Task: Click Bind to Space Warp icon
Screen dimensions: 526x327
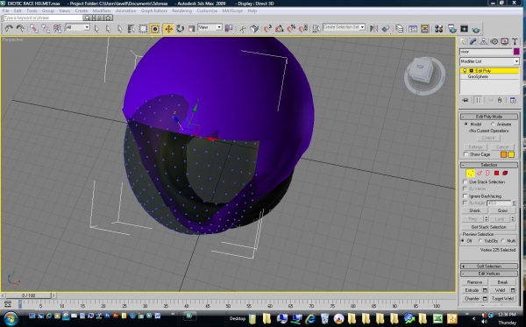Action: pyautogui.click(x=57, y=29)
